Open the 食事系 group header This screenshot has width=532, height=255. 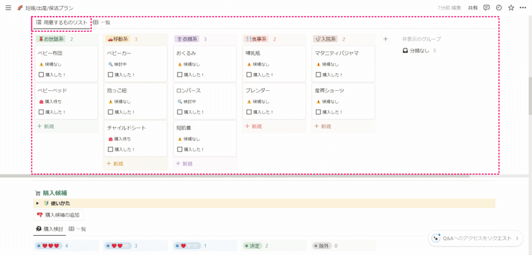coord(256,39)
